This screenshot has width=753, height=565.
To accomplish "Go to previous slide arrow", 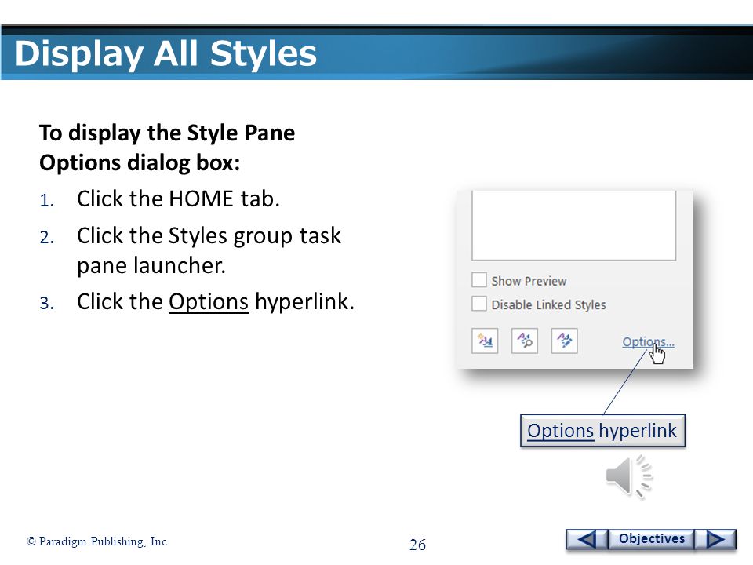I will click(x=587, y=539).
